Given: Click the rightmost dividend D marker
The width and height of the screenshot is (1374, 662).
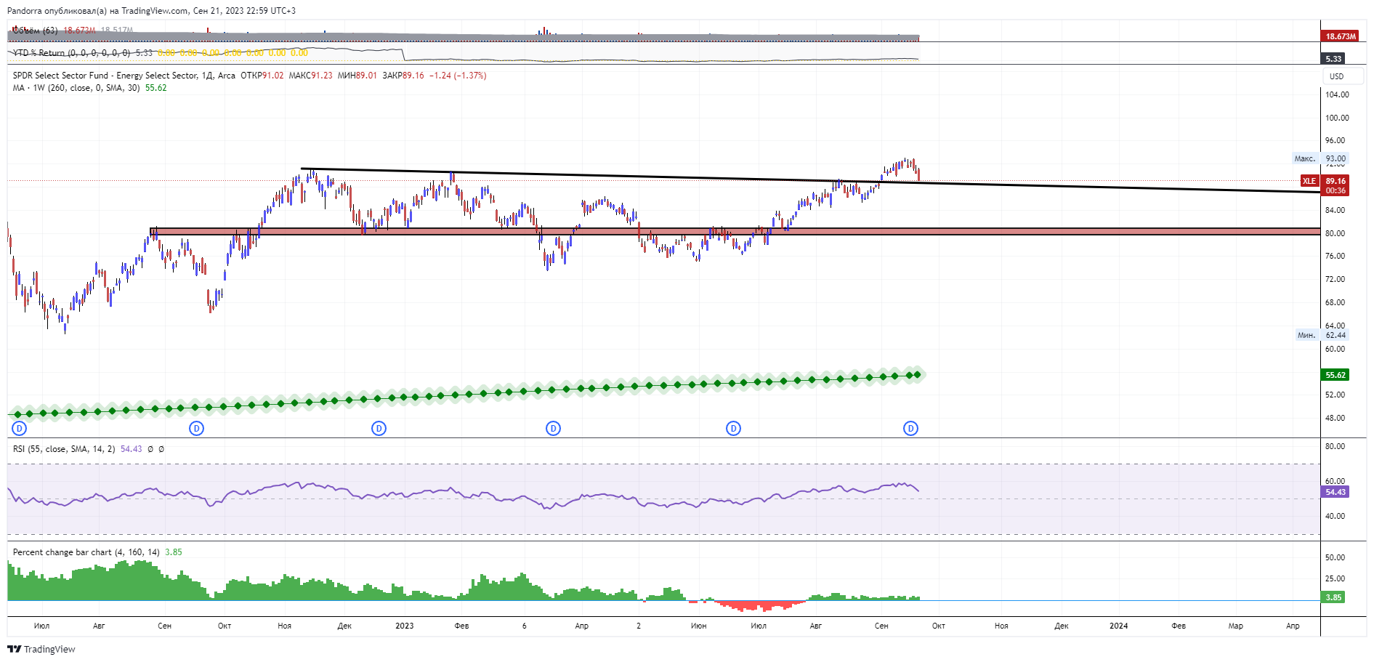Looking at the screenshot, I should (911, 429).
